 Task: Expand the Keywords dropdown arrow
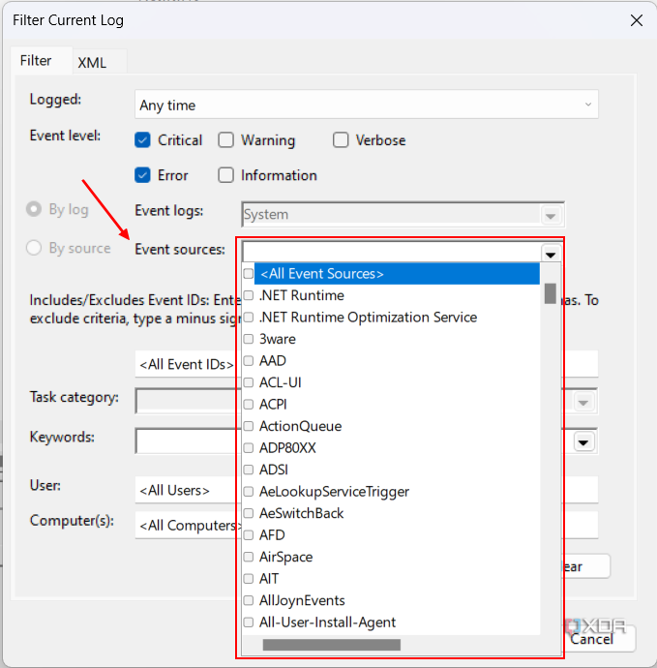click(583, 442)
